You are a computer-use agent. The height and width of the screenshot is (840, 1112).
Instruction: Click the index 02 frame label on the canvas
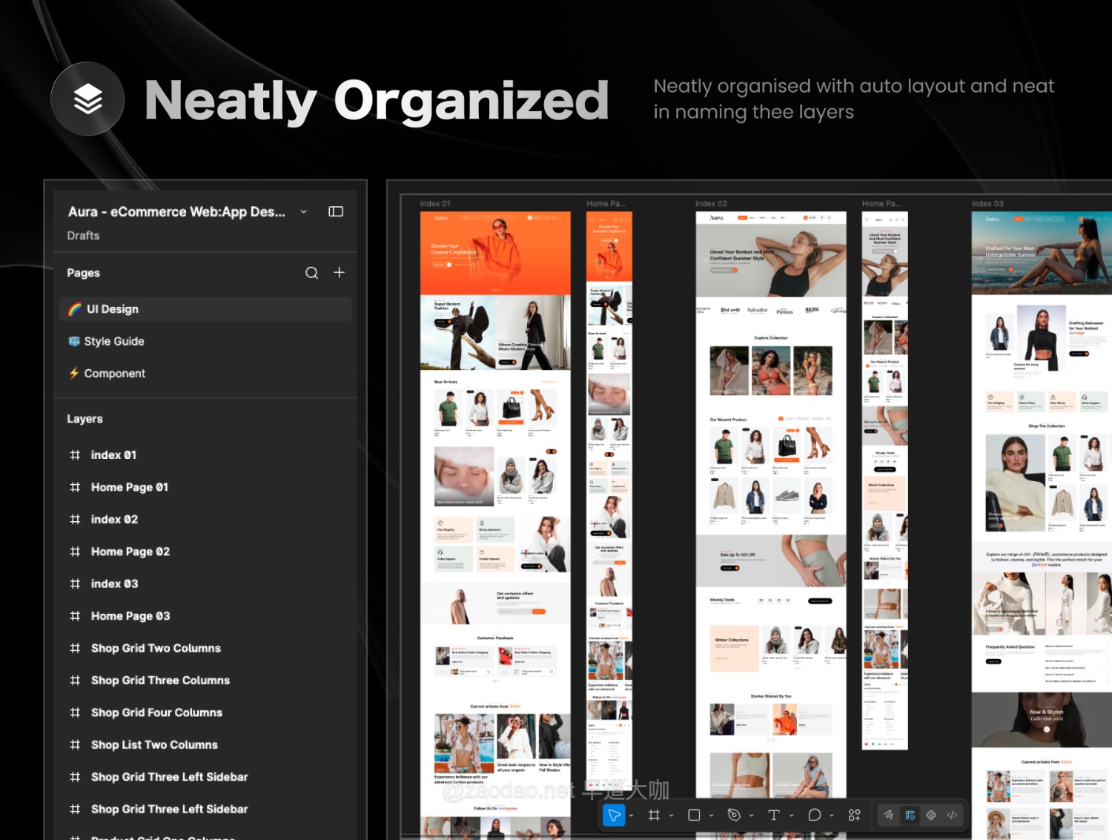click(711, 204)
